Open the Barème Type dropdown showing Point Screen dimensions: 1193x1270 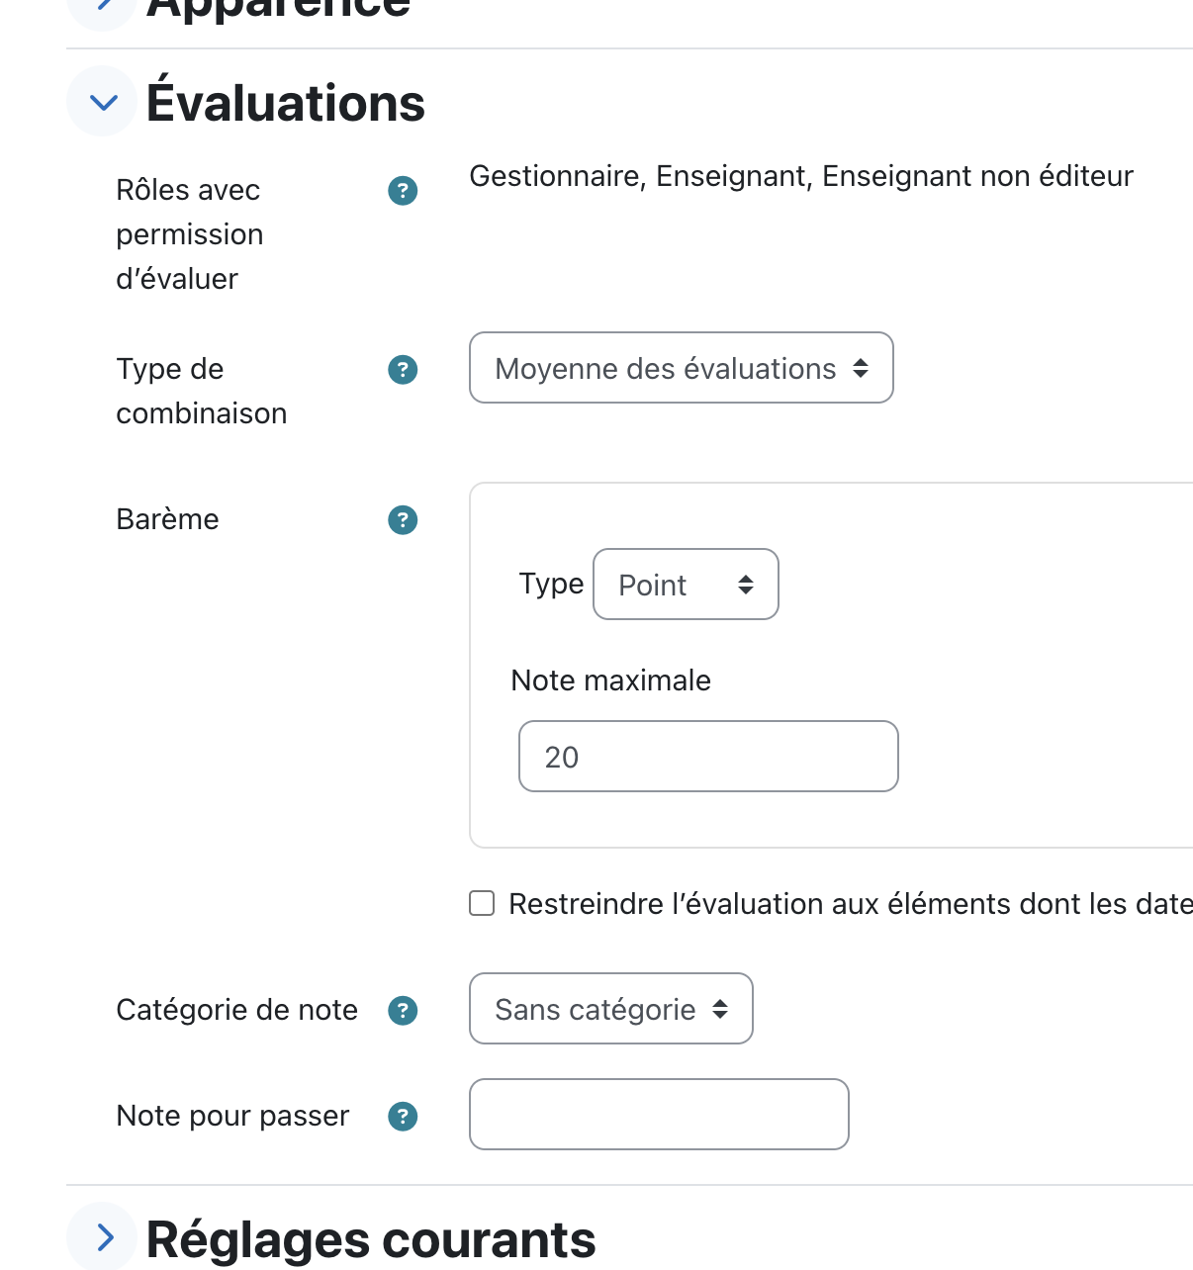pyautogui.click(x=686, y=585)
